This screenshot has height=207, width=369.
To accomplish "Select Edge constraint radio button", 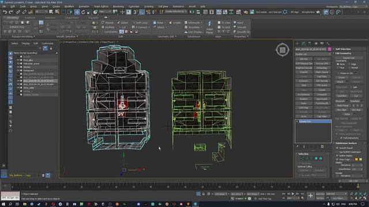I will 349,64.
